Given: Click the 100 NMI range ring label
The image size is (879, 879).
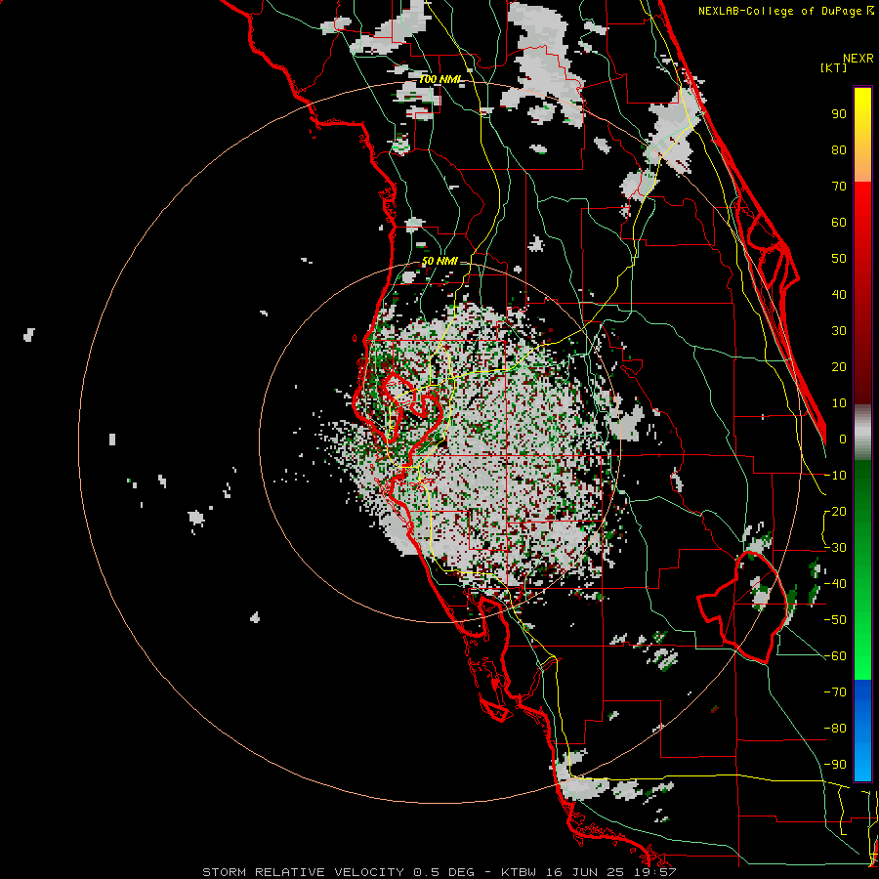Looking at the screenshot, I should (x=440, y=80).
